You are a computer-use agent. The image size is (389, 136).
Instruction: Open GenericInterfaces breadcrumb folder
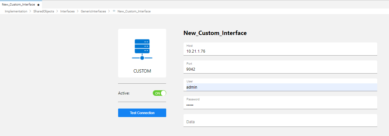coord(93,11)
